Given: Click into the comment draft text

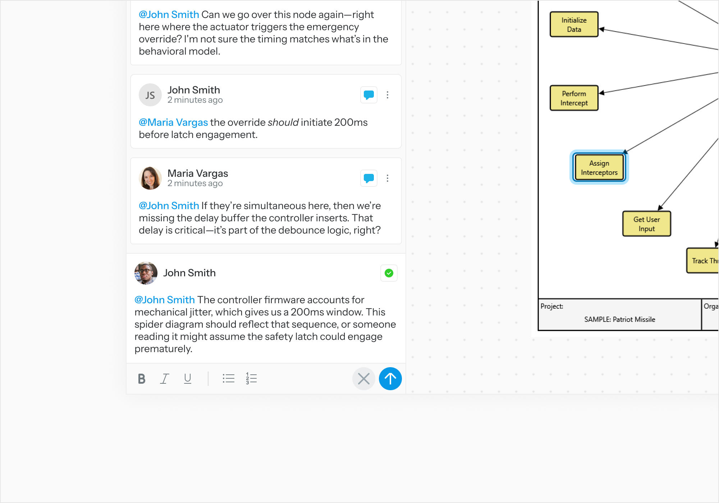Looking at the screenshot, I should click(265, 324).
